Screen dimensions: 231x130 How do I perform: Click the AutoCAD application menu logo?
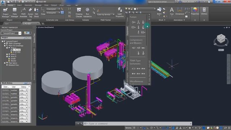[x=3, y=3]
